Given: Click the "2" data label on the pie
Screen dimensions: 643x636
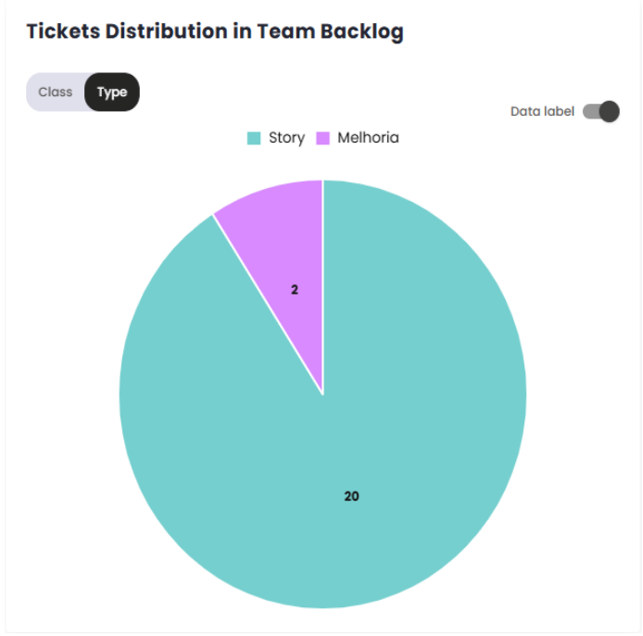Looking at the screenshot, I should pyautogui.click(x=295, y=290).
